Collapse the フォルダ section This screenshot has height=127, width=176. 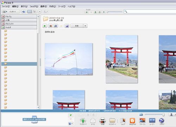pos(3,28)
